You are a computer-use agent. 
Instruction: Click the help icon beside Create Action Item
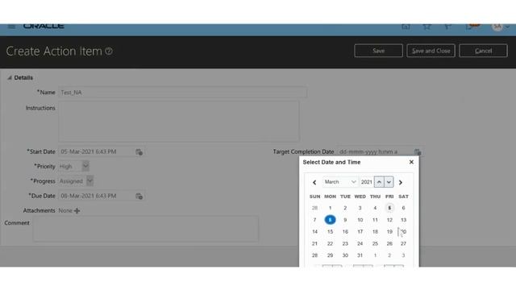(x=109, y=52)
